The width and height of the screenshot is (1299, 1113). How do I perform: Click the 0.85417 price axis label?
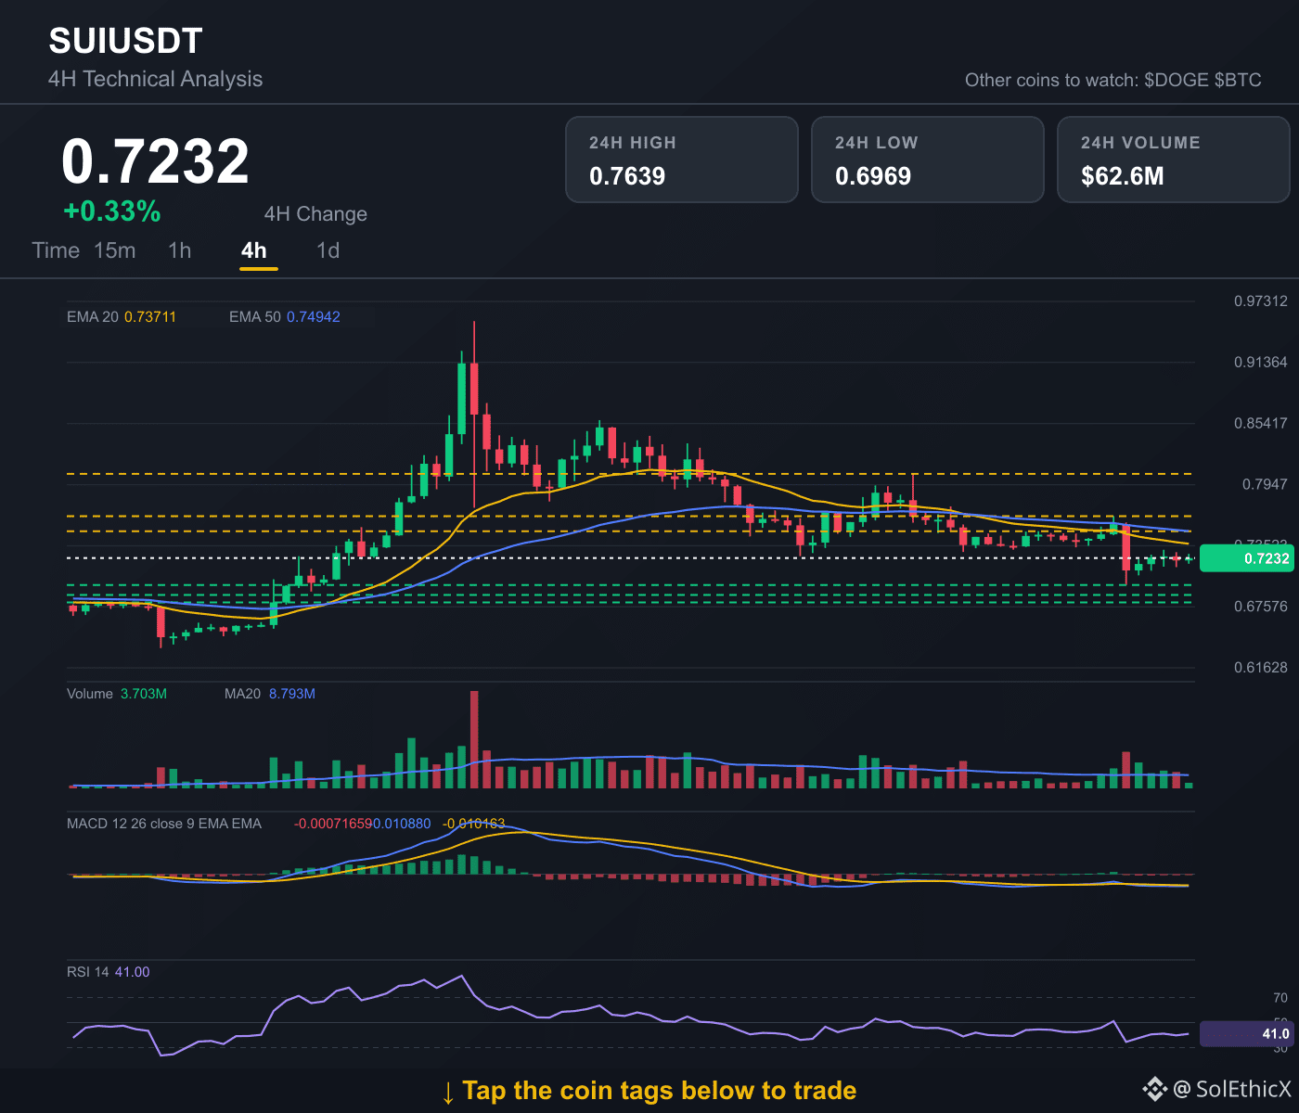[x=1261, y=424]
